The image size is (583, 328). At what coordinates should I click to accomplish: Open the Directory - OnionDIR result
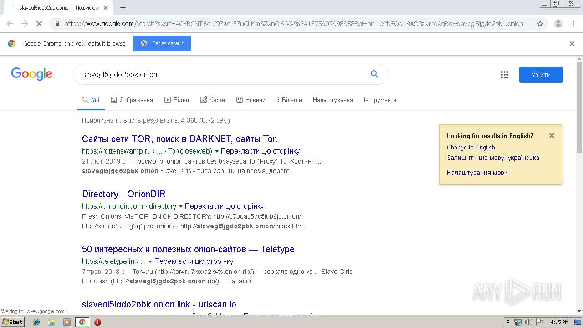(x=123, y=194)
